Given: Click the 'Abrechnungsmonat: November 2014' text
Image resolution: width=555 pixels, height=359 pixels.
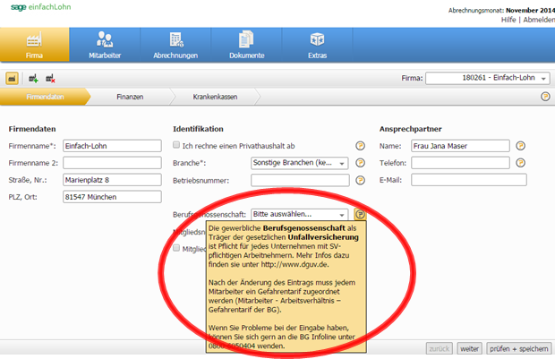Looking at the screenshot, I should pyautogui.click(x=501, y=10).
